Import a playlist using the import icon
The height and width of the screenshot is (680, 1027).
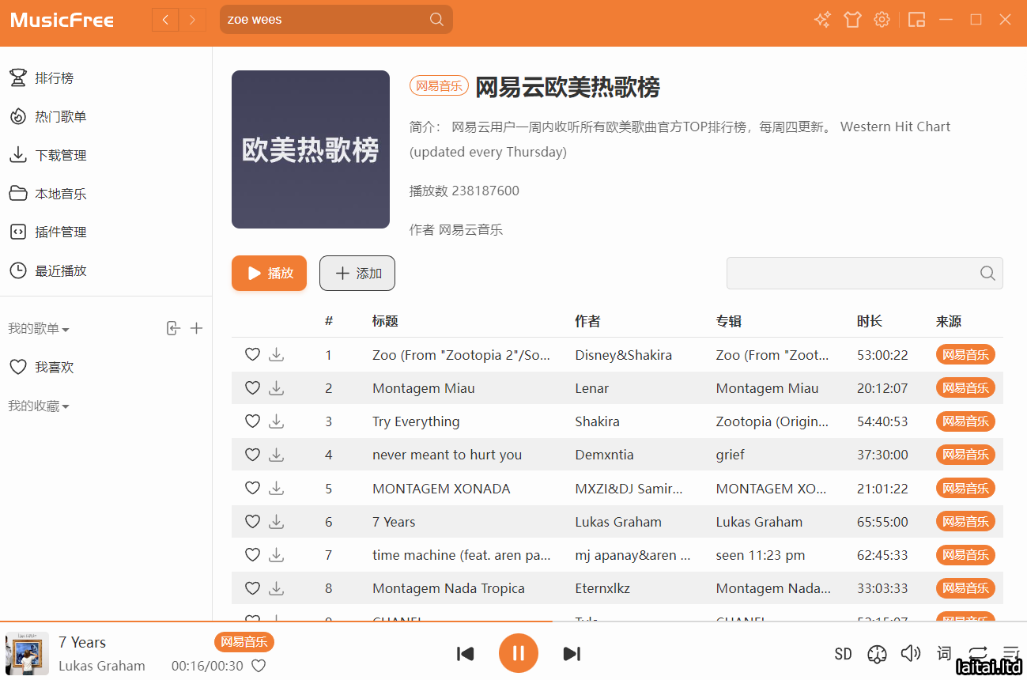173,328
